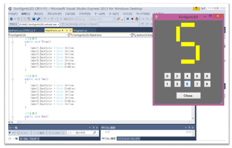
Task: Open the デバッグ(D) menu
Action: click(x=85, y=14)
